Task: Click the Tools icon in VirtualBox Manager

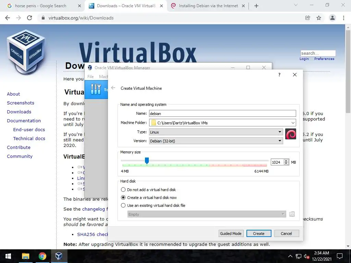Action: tap(96, 89)
